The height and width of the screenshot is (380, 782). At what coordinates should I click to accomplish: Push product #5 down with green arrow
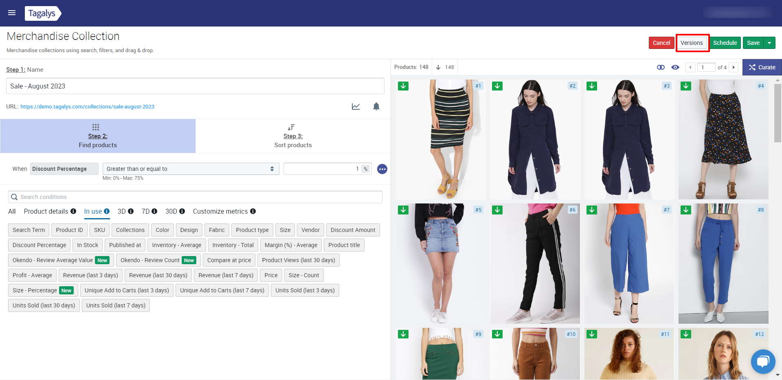403,210
